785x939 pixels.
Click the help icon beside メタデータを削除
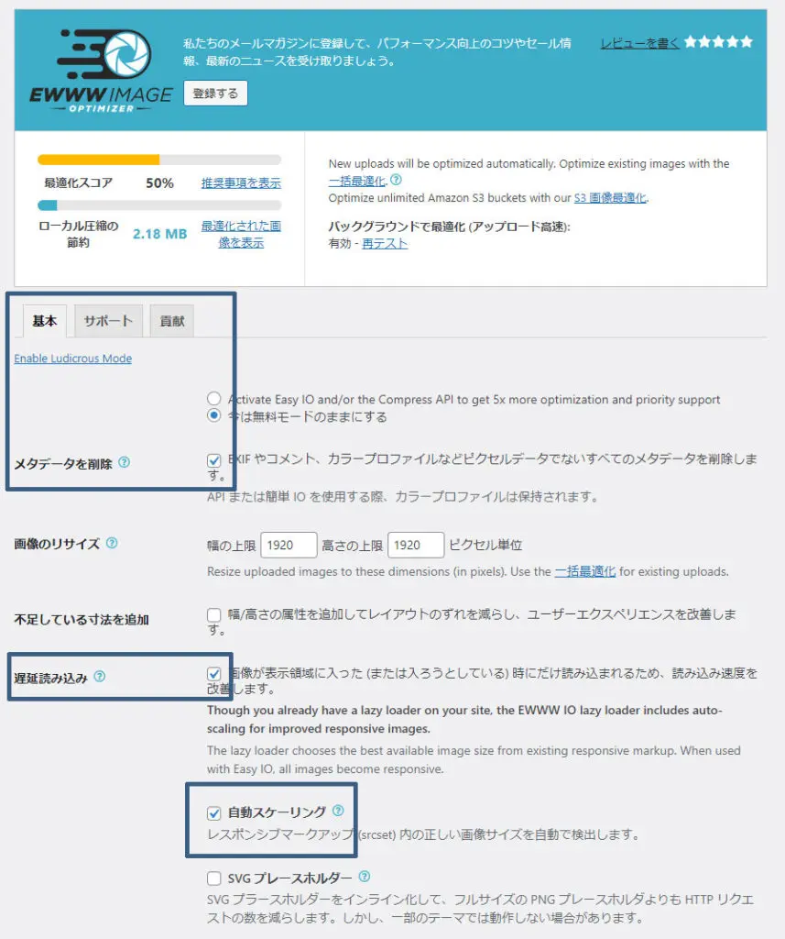coord(125,463)
